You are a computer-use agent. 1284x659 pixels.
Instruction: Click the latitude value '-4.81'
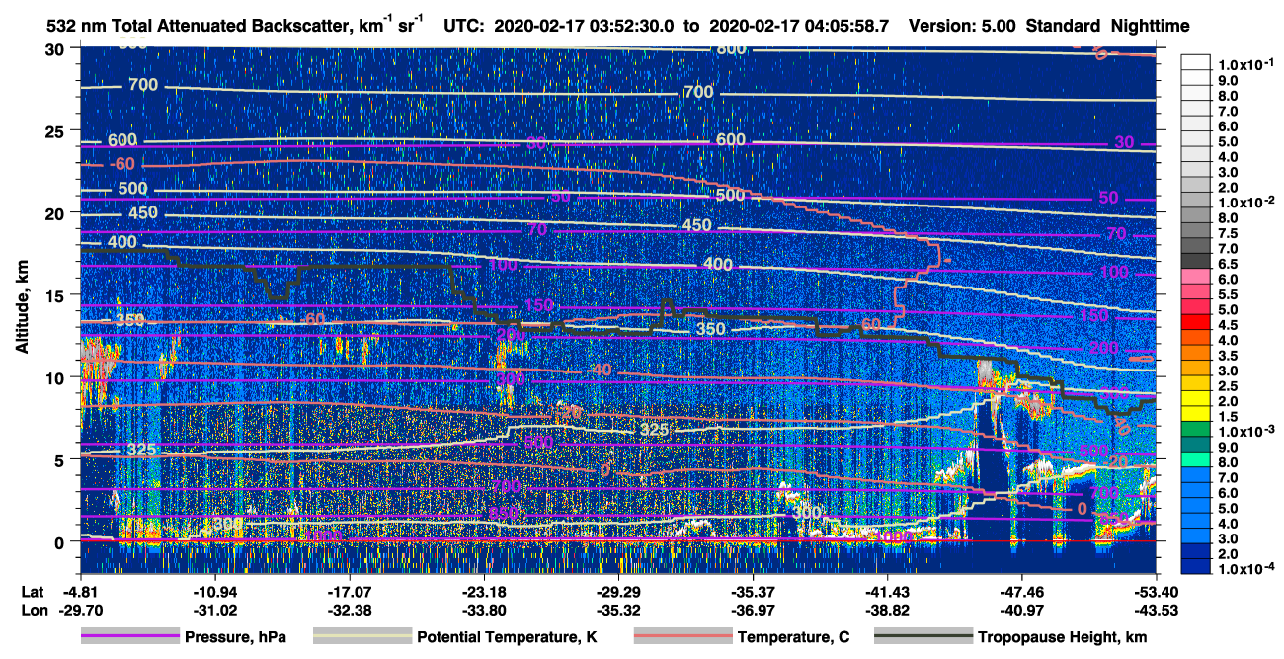point(81,592)
